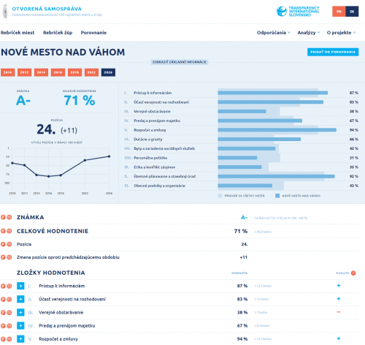Go to Rebríček žúp
Screen dimensions: 365x345
pos(58,33)
